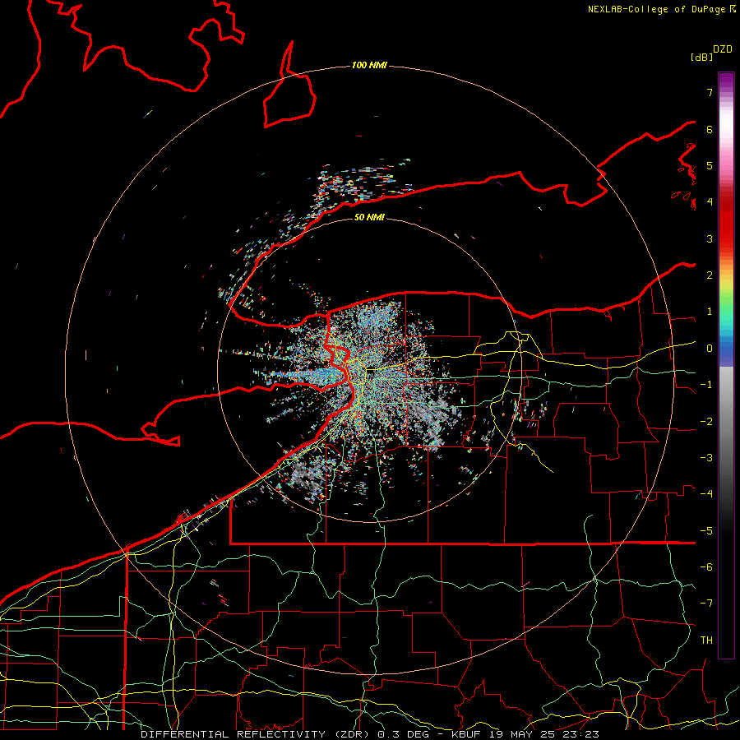740x740 pixels.
Task: Click the -1 dB value on color scale
Action: pos(706,385)
